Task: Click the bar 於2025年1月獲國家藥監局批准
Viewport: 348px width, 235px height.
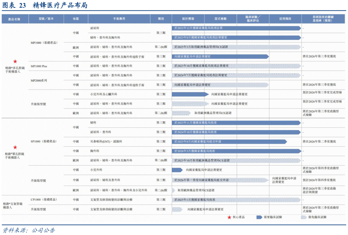Action: click(236, 200)
